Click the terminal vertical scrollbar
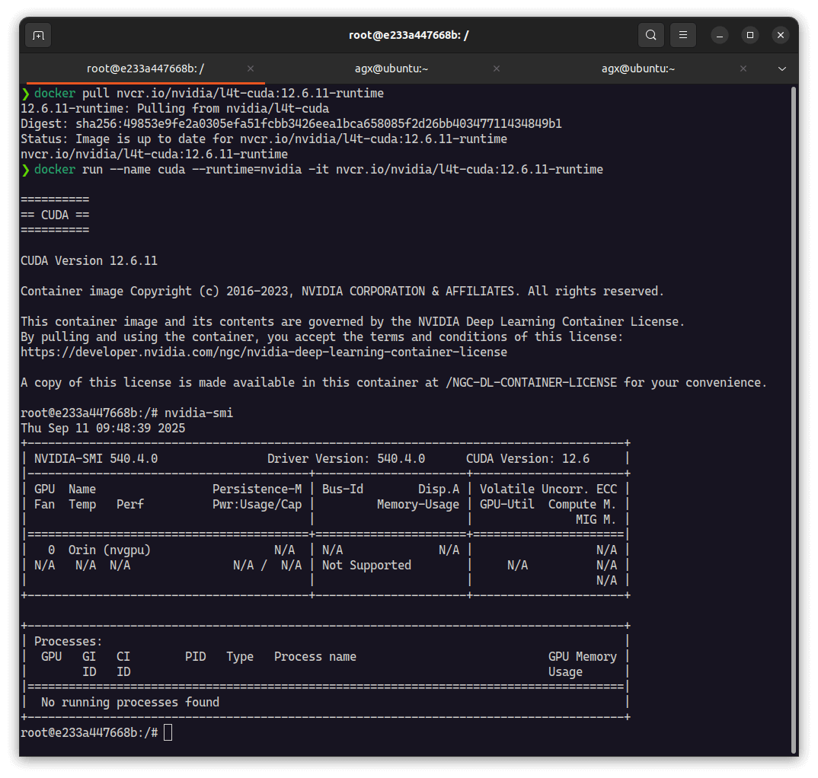 (794, 419)
